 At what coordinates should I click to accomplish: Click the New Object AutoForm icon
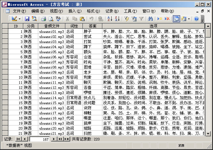(x=184, y=19)
